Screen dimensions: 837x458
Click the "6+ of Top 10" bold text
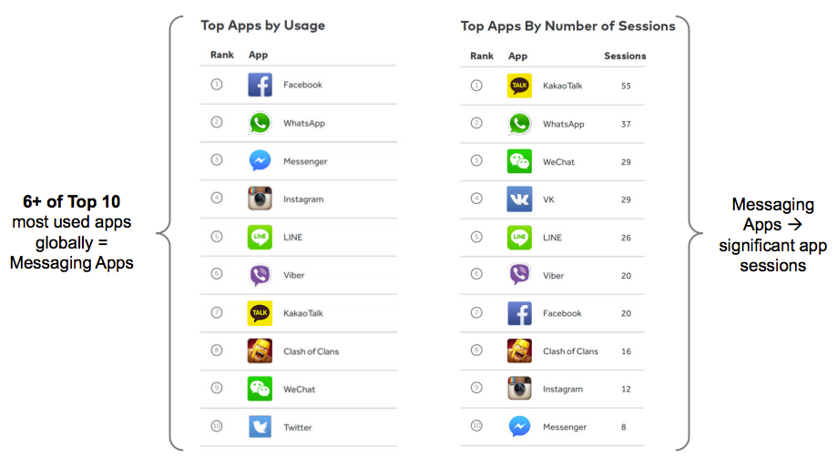click(x=71, y=202)
